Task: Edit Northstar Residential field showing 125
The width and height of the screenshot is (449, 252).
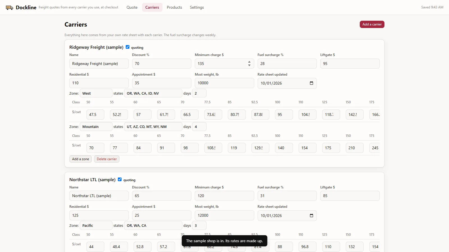Action: [x=99, y=215]
